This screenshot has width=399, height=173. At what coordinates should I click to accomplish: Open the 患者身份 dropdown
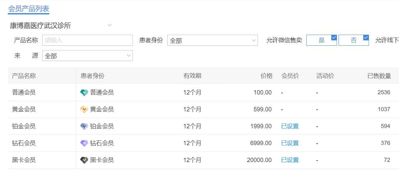click(212, 40)
